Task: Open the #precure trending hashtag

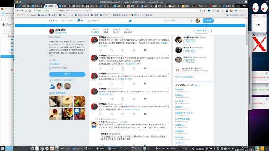Action: coord(179,89)
